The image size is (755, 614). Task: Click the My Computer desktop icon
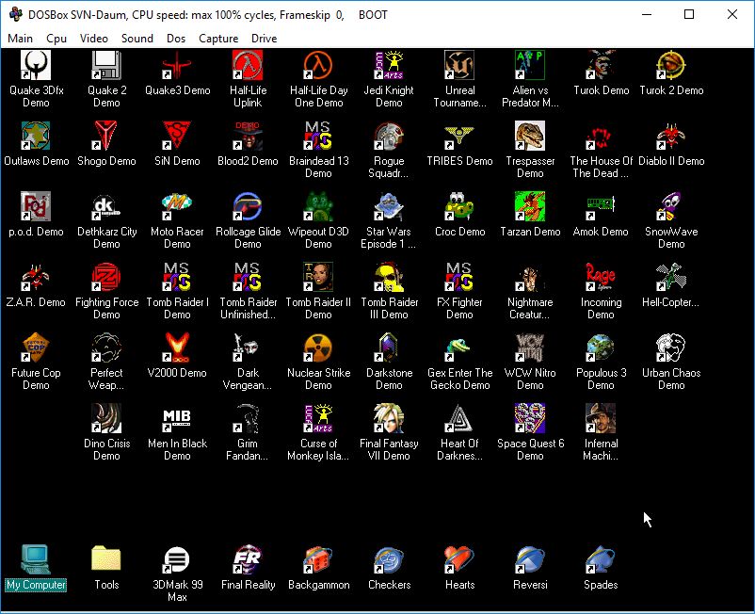(36, 561)
